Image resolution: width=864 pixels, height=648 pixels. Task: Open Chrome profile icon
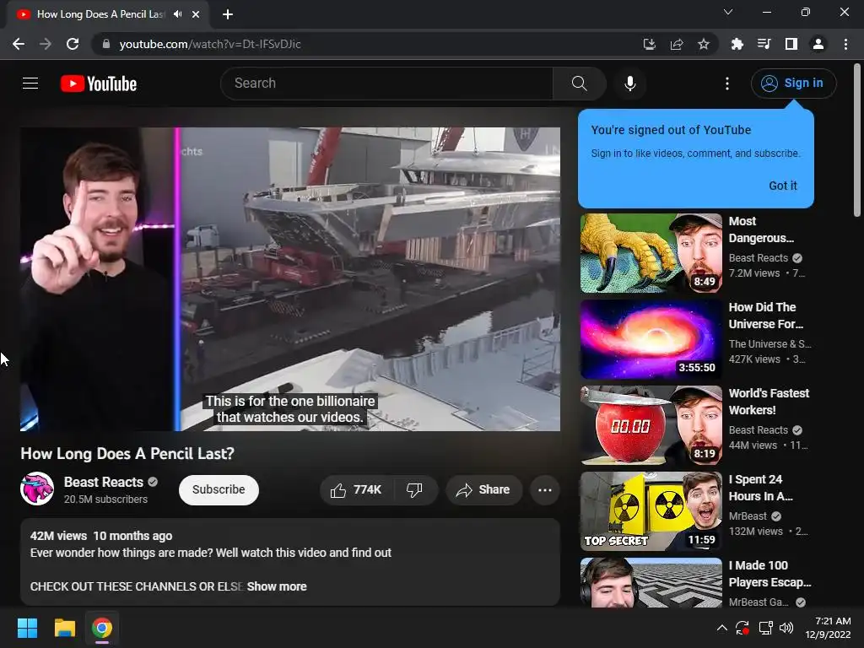click(818, 44)
